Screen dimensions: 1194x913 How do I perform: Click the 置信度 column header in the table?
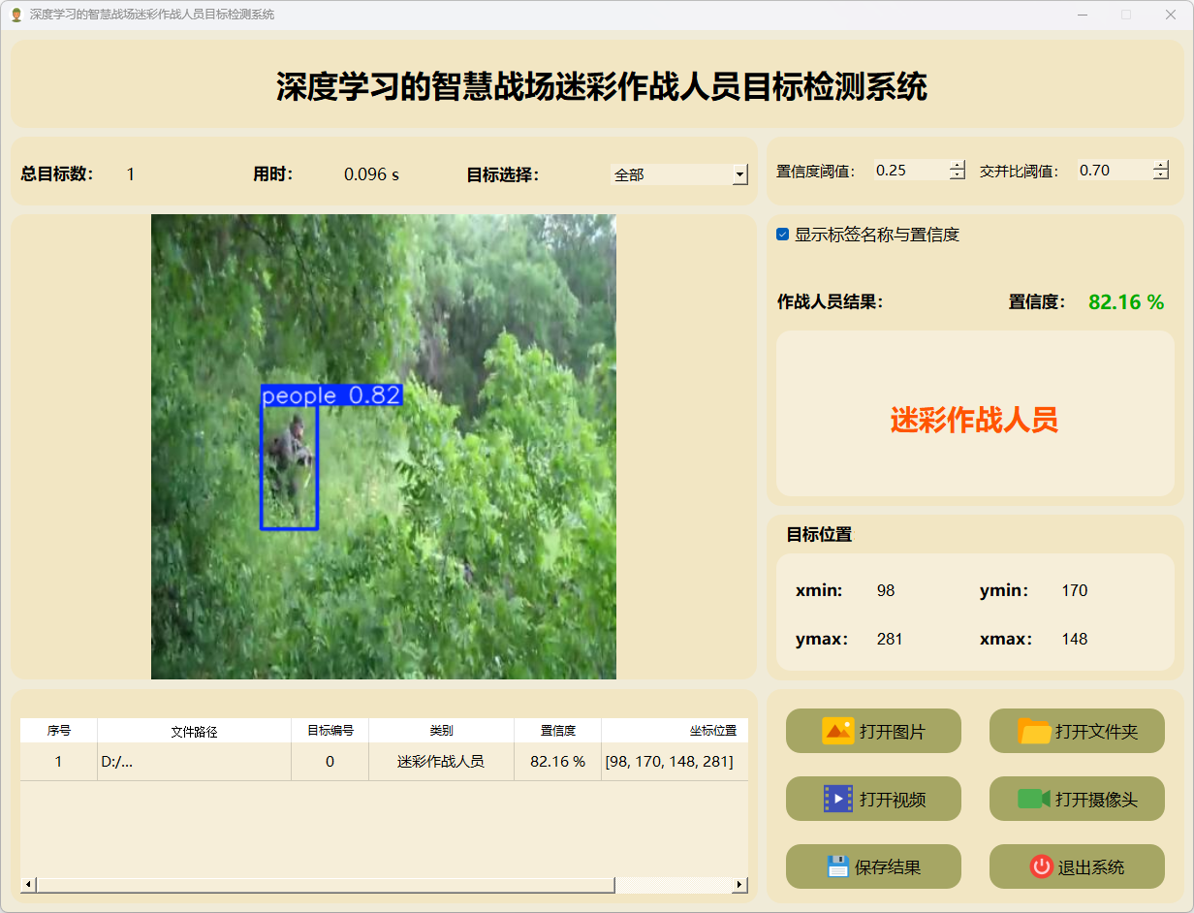click(x=557, y=732)
